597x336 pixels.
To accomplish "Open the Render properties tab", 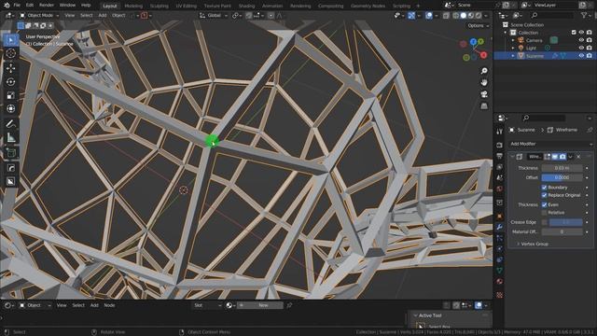I will pos(500,146).
